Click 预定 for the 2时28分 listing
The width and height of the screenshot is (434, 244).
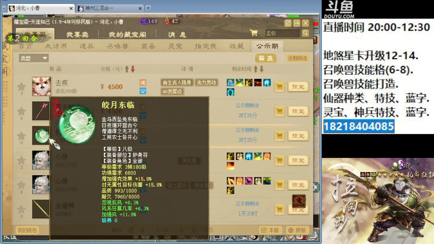coord(298,136)
